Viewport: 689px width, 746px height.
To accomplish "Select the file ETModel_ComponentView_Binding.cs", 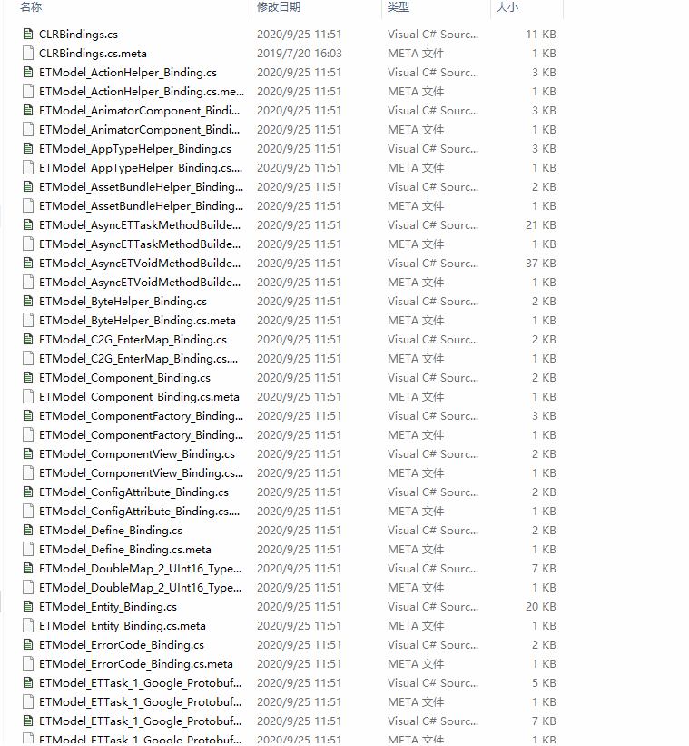I will pos(136,454).
